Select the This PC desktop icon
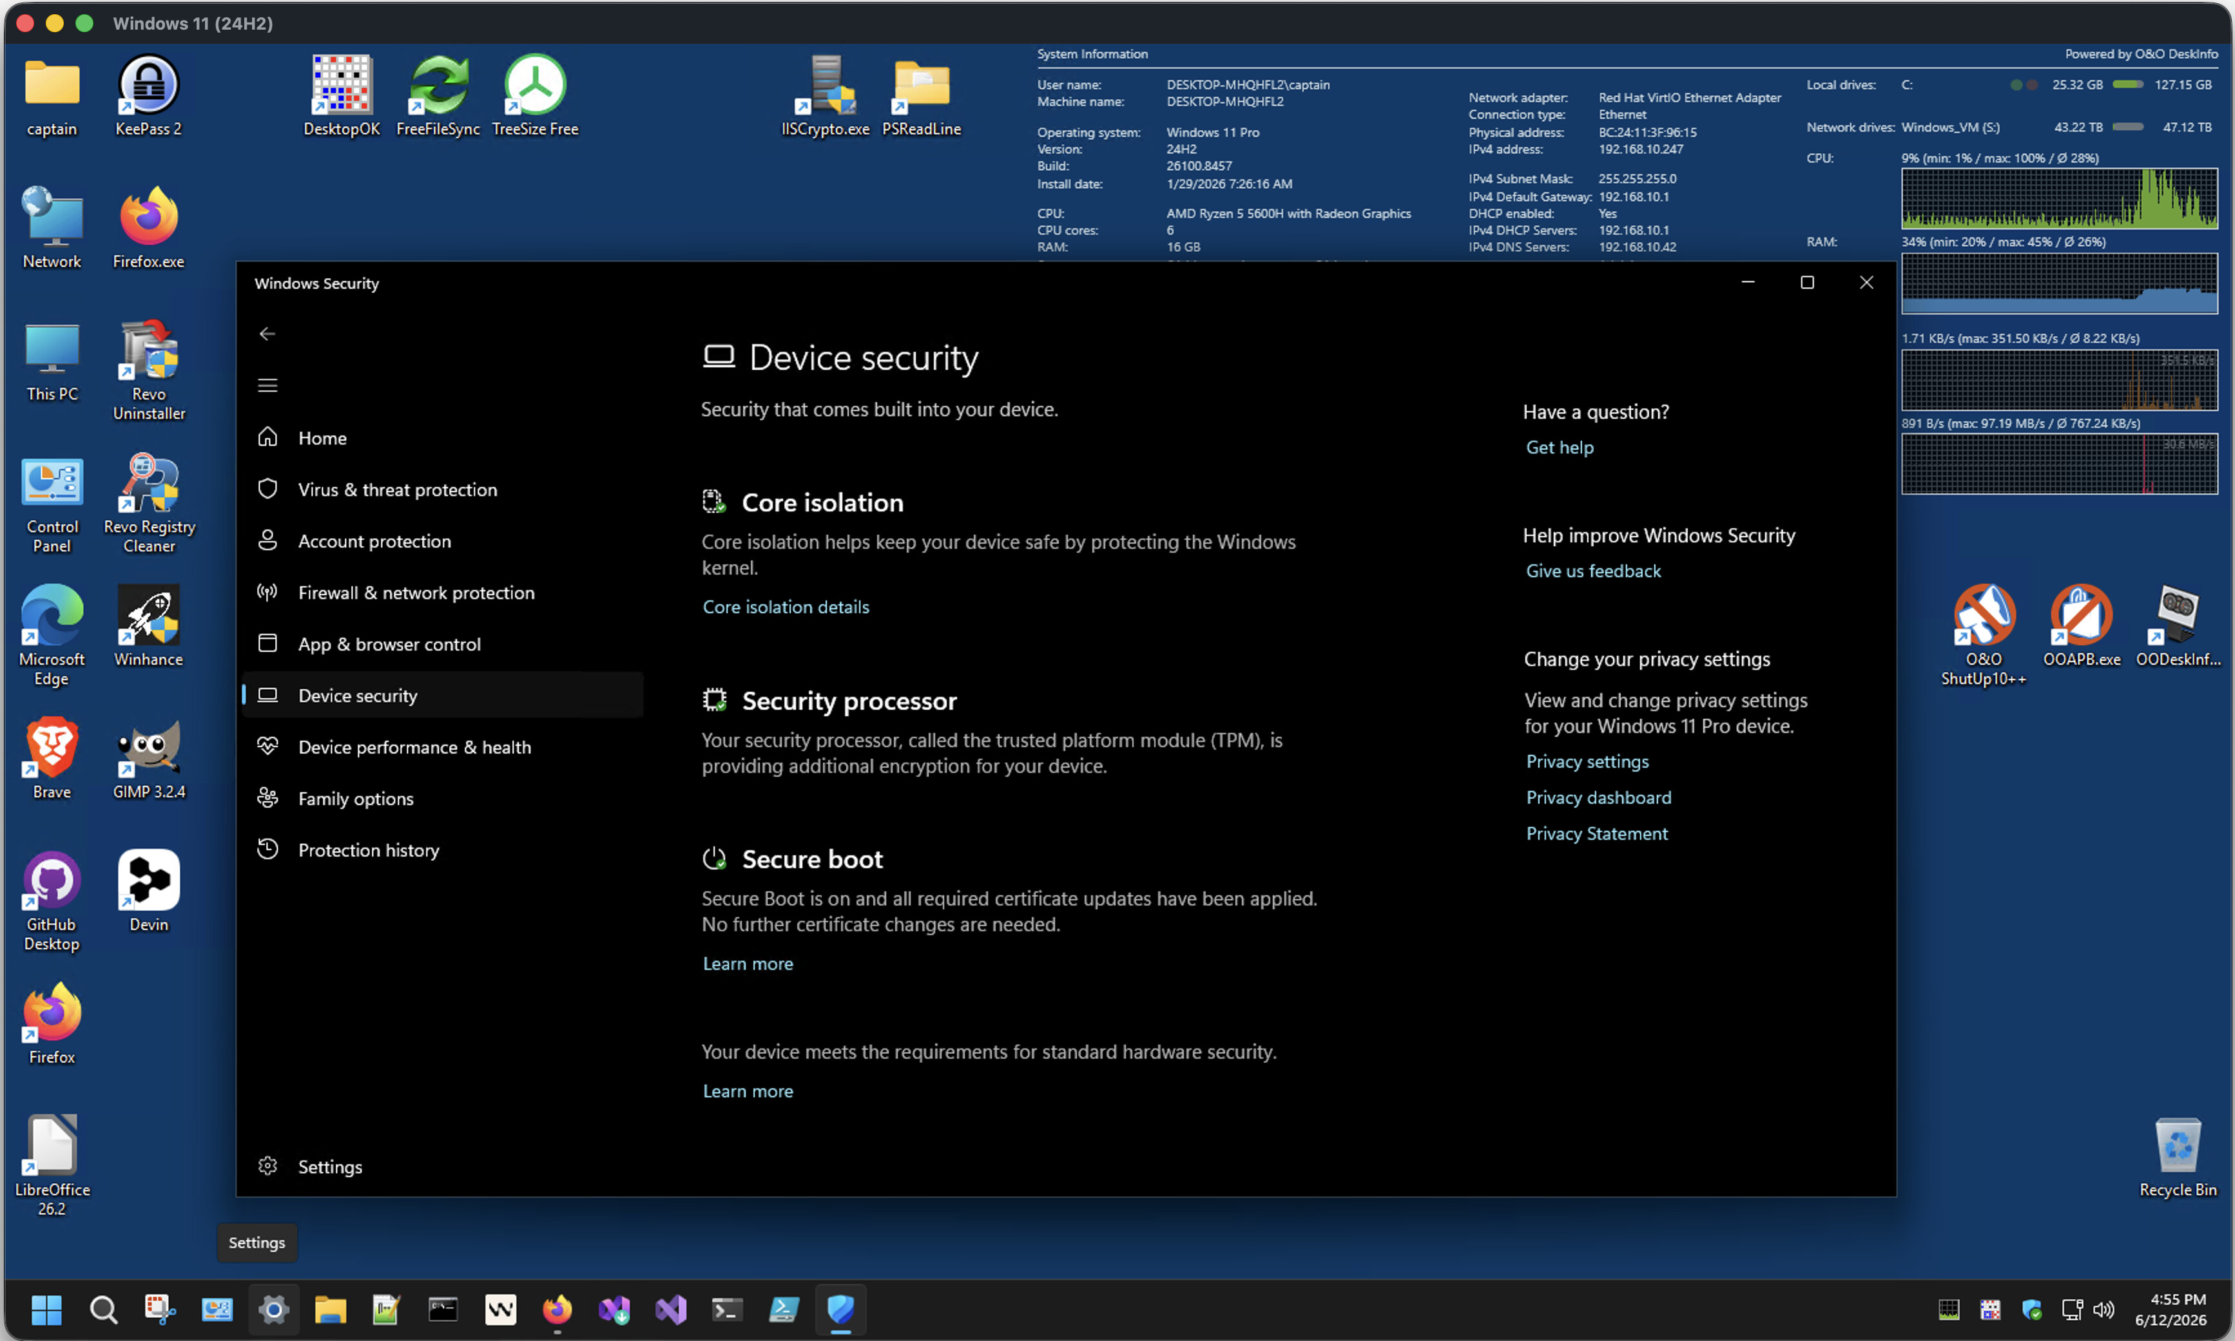Screen dimensions: 2235x1341 coord(52,363)
